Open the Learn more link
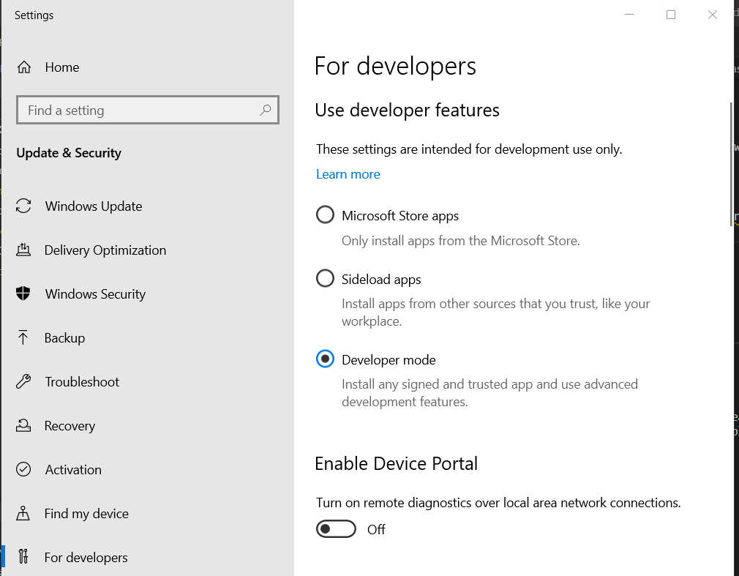 [x=348, y=174]
